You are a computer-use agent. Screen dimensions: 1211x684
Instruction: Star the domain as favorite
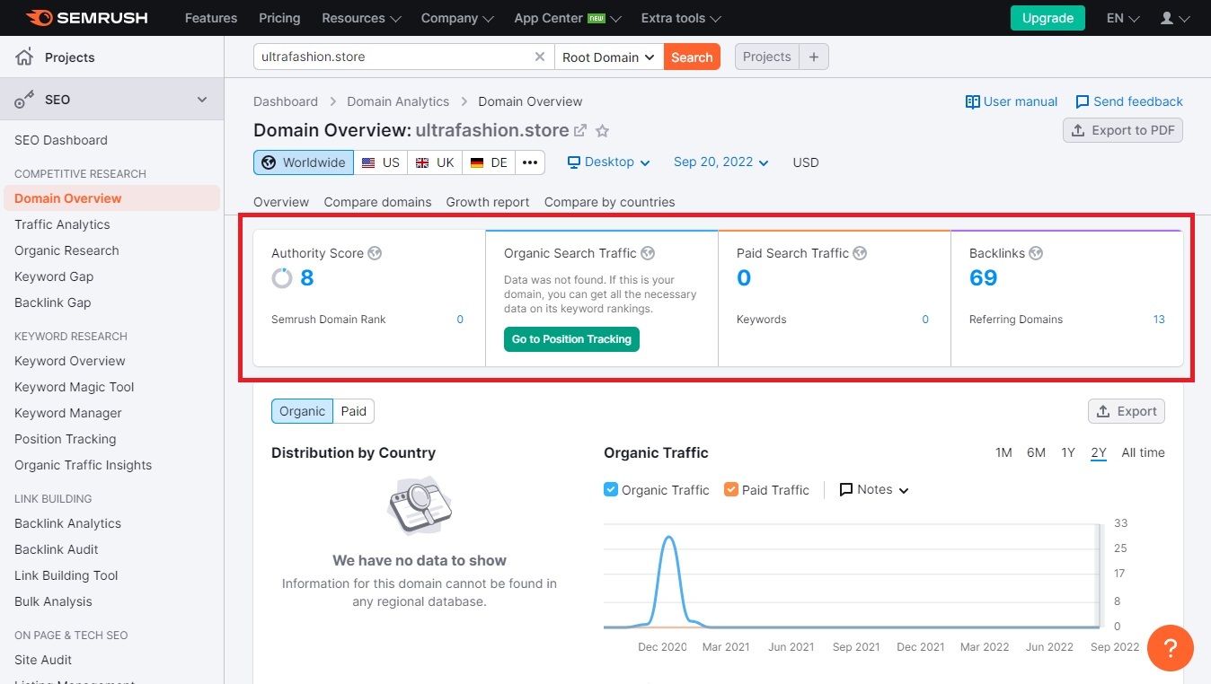coord(603,131)
